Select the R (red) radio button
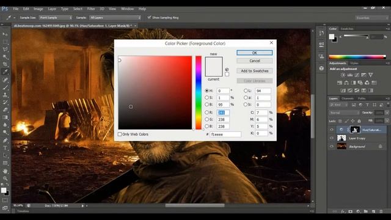Screen dimensions: 391x220 tap(206, 112)
